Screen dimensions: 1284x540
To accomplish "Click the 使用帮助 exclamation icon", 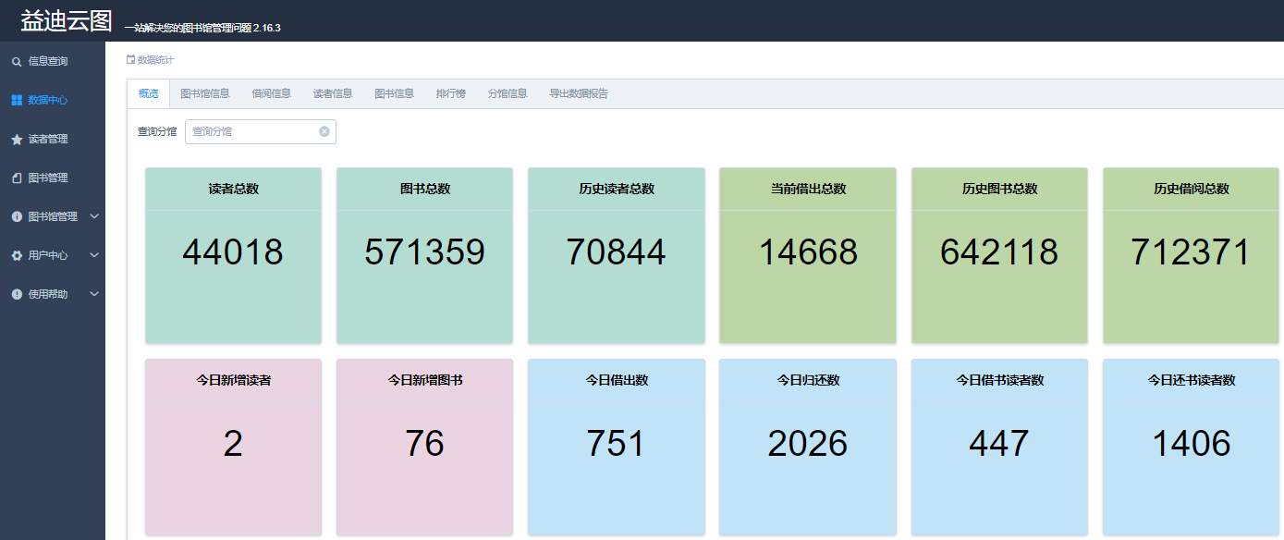I will 17,295.
